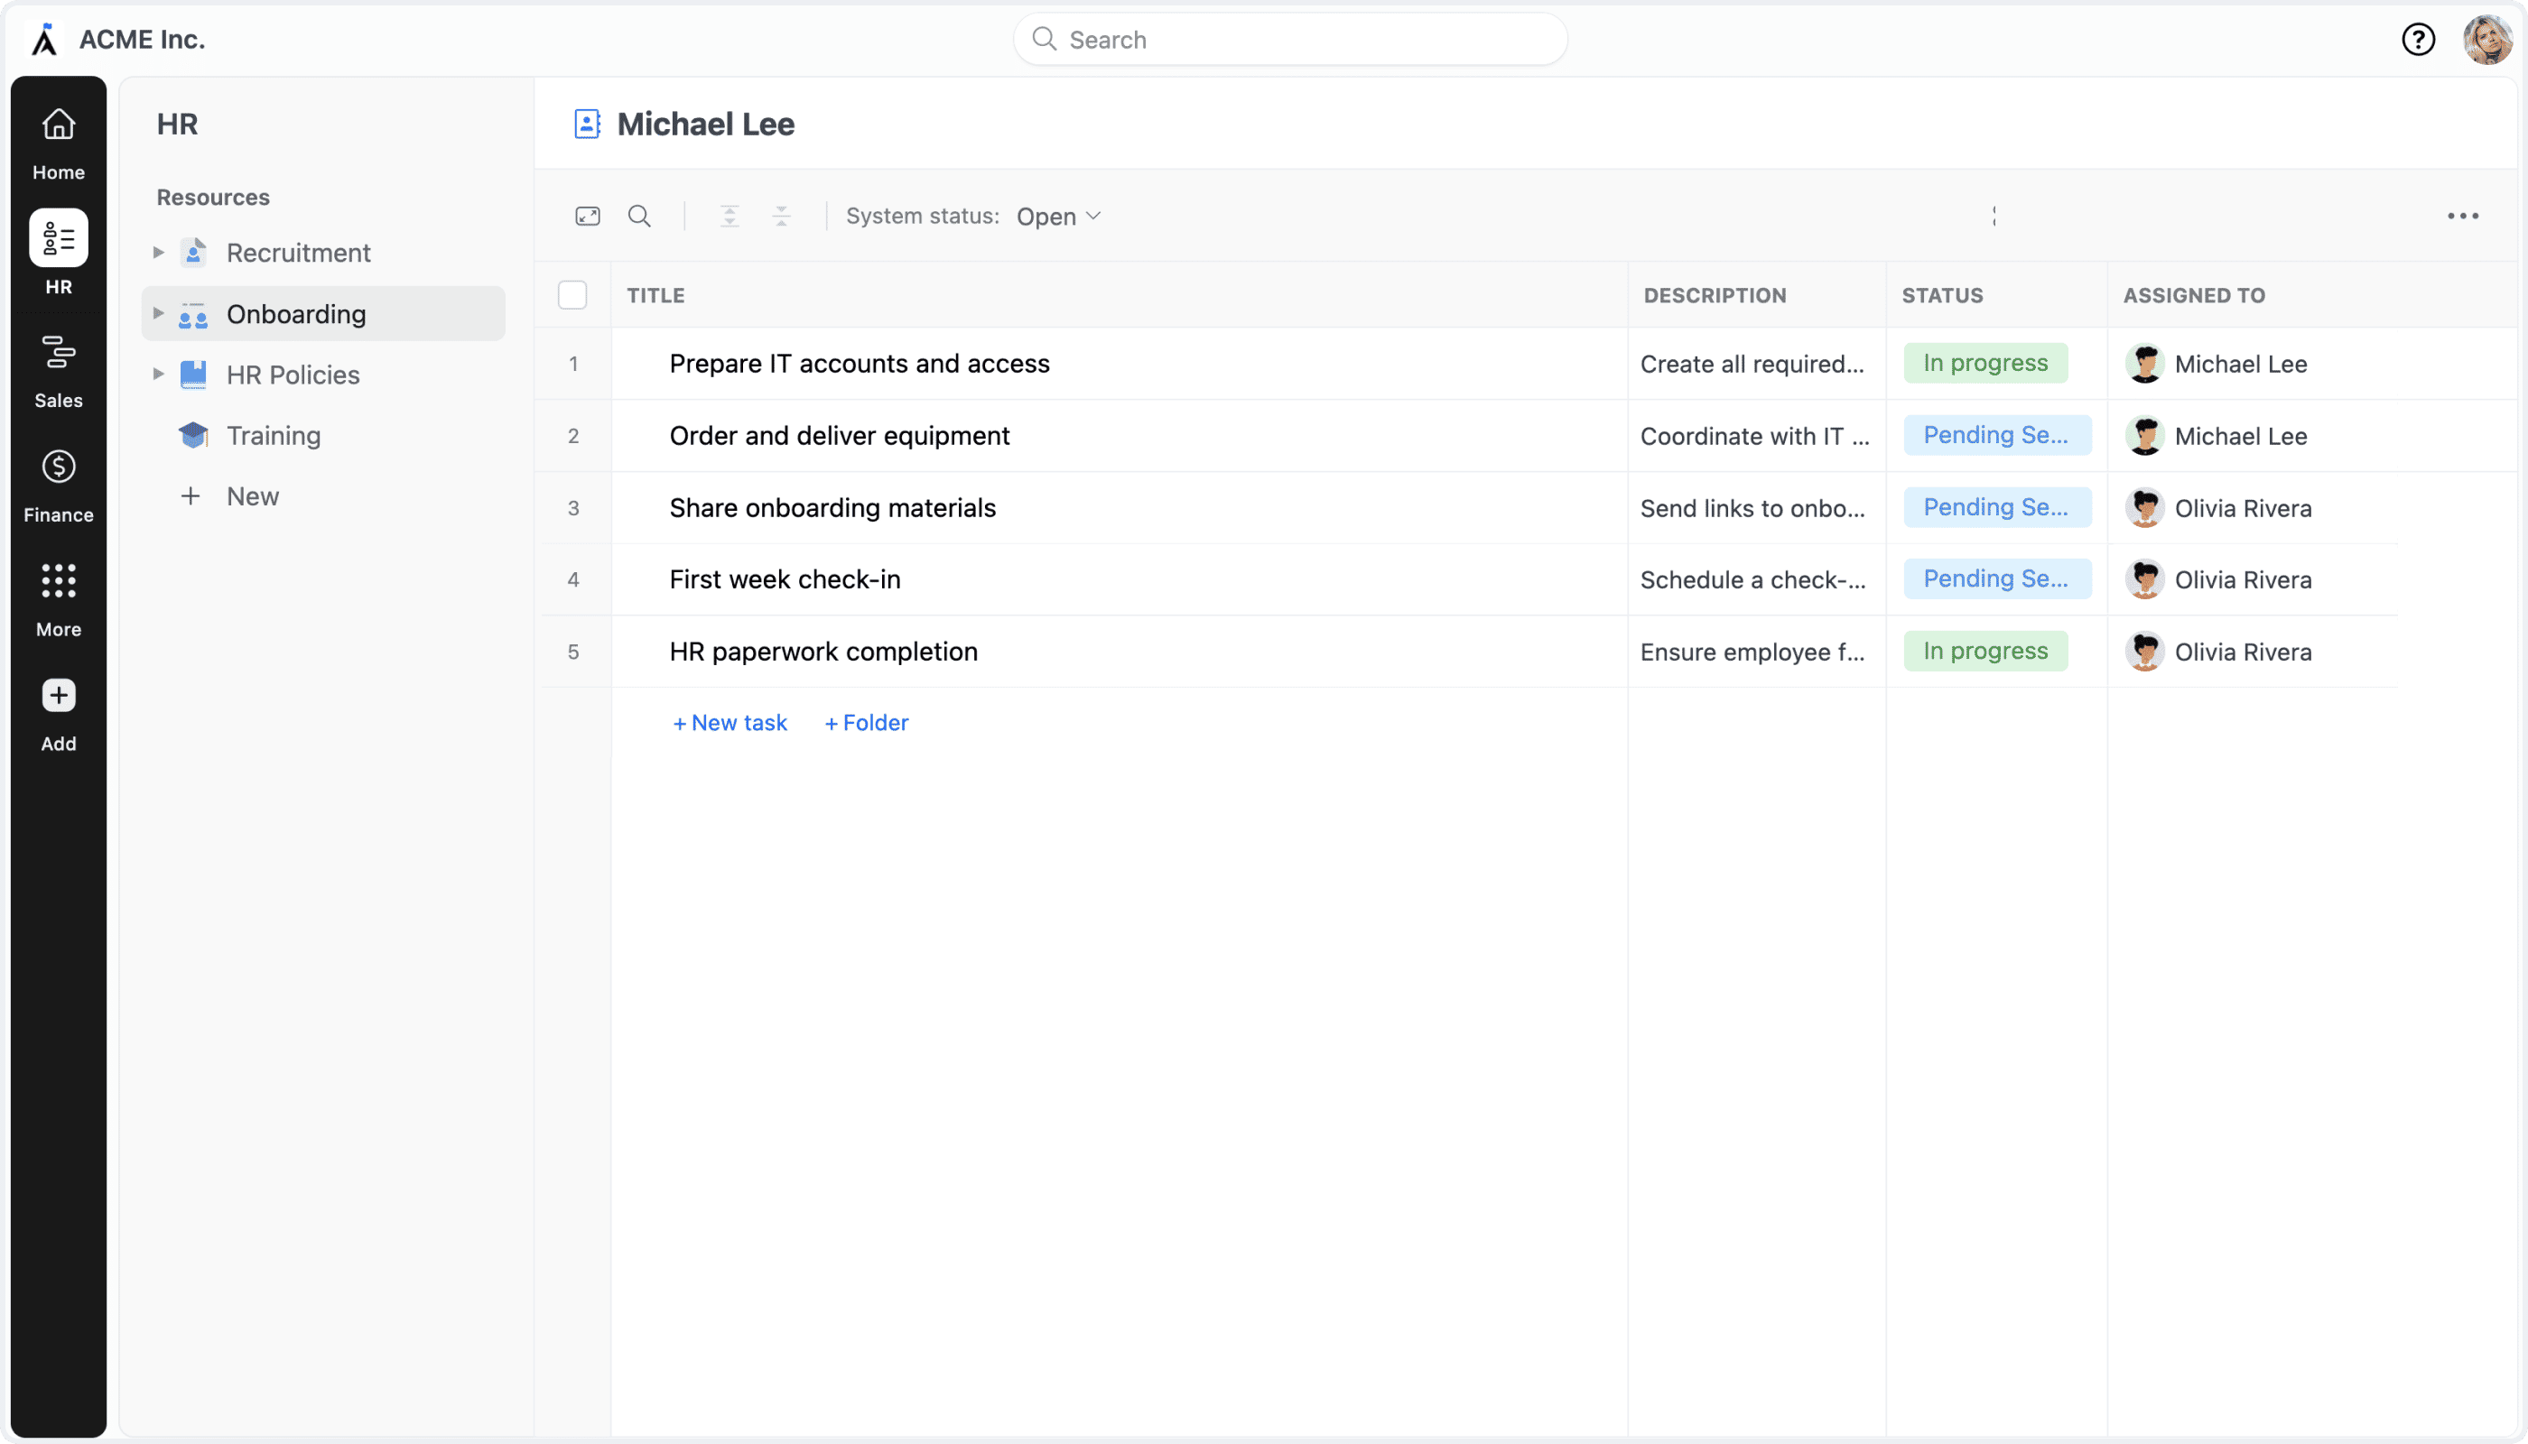Go to the Finance dollar icon
2528x1444 pixels.
click(x=59, y=484)
